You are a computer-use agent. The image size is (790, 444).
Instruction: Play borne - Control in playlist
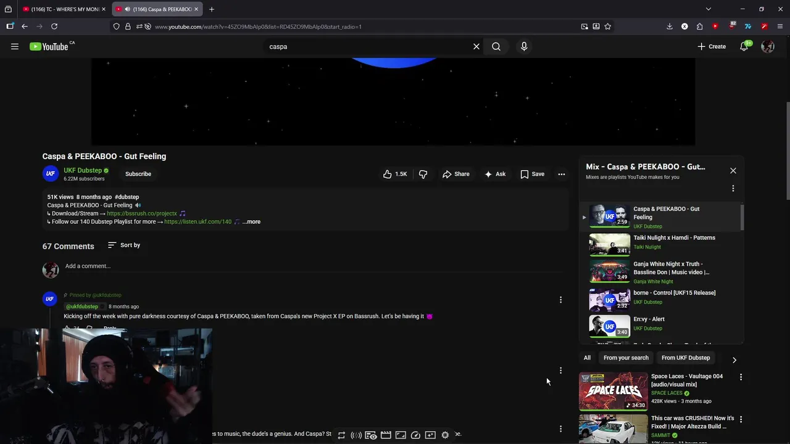(660, 299)
